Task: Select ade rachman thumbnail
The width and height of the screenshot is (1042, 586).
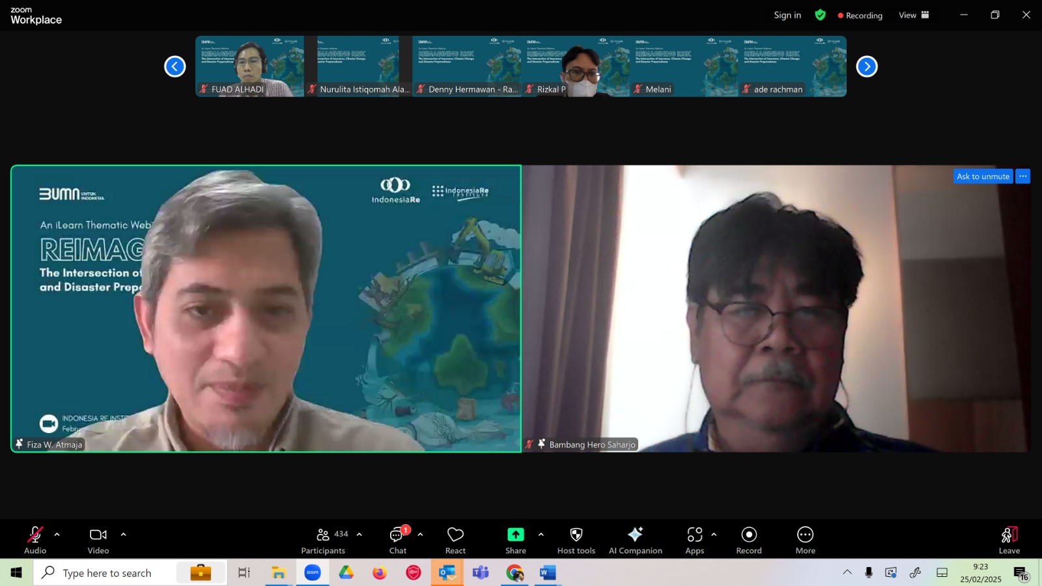Action: 793,66
